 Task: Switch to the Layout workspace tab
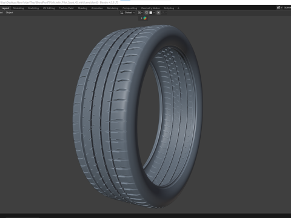(5, 8)
